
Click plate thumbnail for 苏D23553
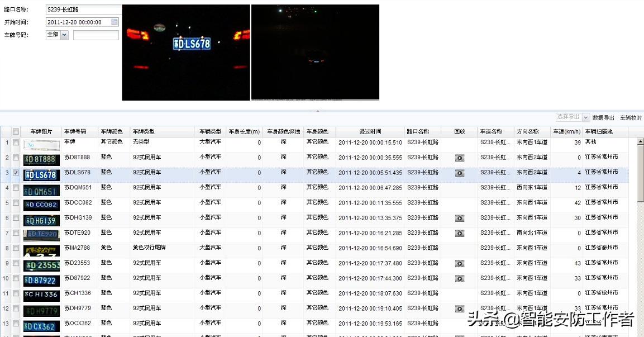pos(41,265)
